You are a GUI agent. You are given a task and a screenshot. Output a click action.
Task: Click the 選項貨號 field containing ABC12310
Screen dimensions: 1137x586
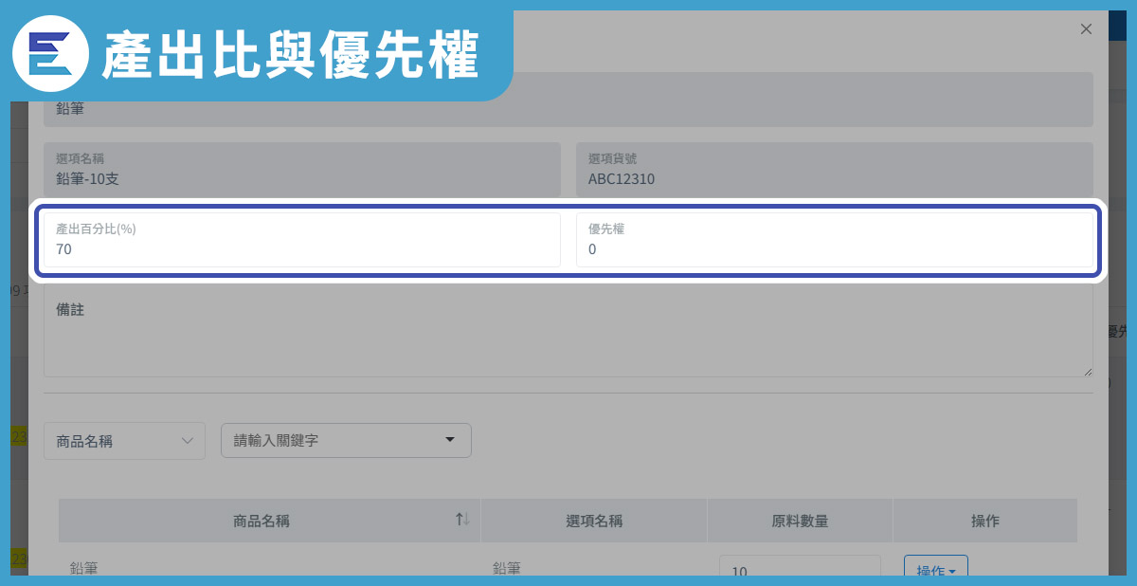(x=834, y=170)
